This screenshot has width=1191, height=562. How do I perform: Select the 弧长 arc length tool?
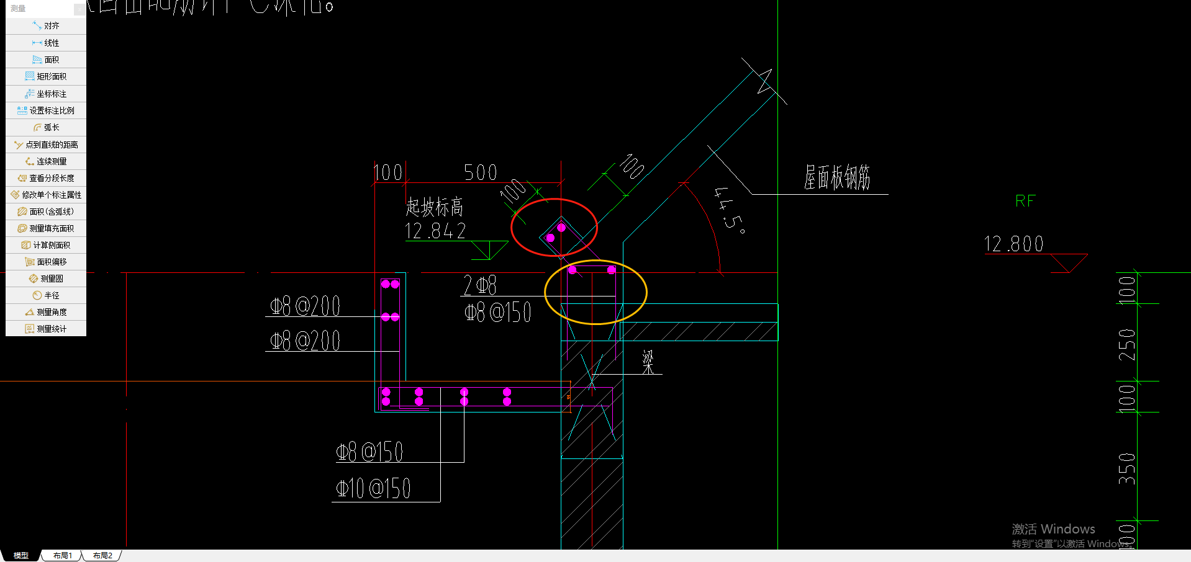(x=46, y=127)
